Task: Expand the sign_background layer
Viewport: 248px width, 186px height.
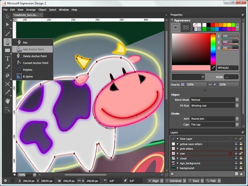Action: tap(178, 163)
